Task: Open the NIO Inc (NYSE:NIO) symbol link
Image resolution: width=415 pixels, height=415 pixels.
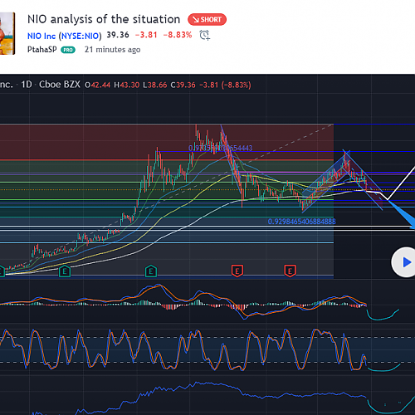Action: (65, 36)
